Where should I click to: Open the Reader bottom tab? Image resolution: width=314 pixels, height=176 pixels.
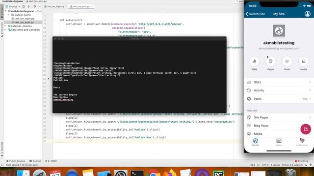279,142
